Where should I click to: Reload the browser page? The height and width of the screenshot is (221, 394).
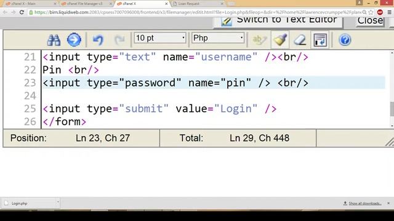[x=22, y=12]
